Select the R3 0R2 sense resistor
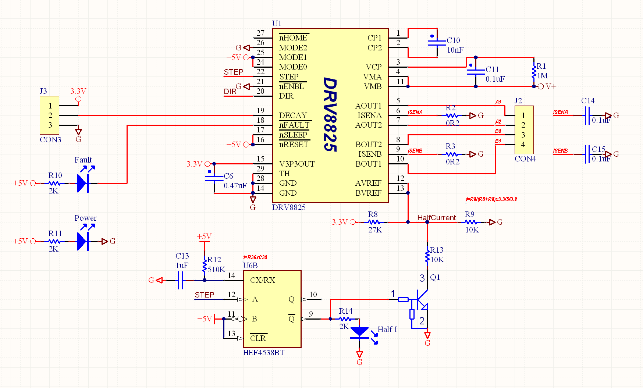 click(x=452, y=154)
